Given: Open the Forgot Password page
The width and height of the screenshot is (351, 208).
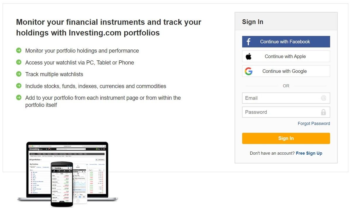Looking at the screenshot, I should click(314, 123).
